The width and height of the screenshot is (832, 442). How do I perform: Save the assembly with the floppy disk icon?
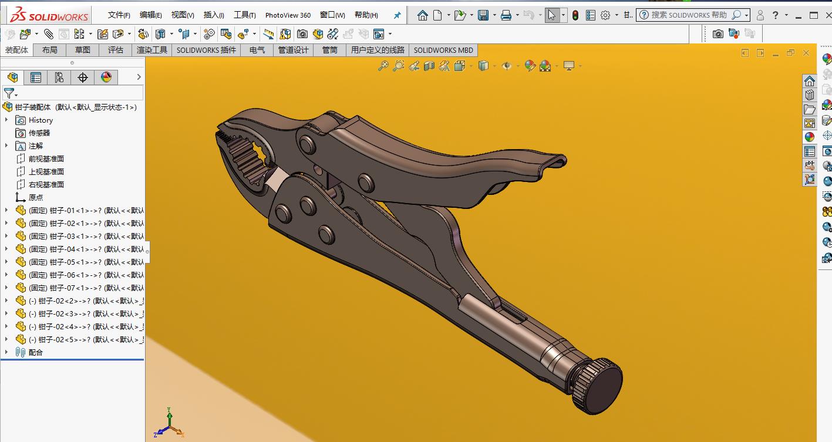(x=483, y=15)
